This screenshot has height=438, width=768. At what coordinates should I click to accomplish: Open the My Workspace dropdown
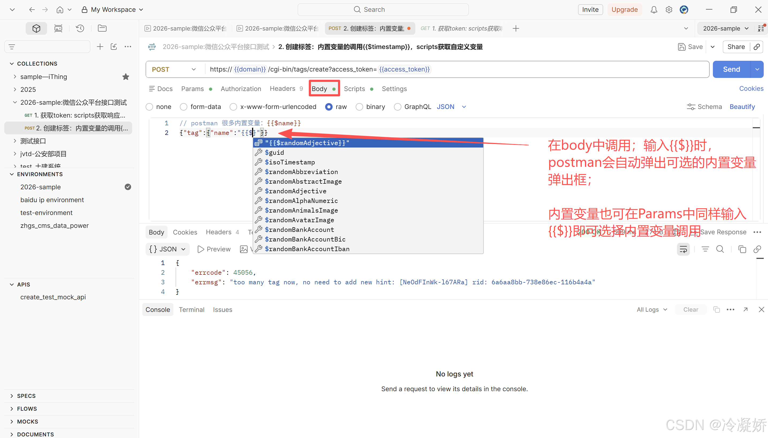tap(113, 10)
